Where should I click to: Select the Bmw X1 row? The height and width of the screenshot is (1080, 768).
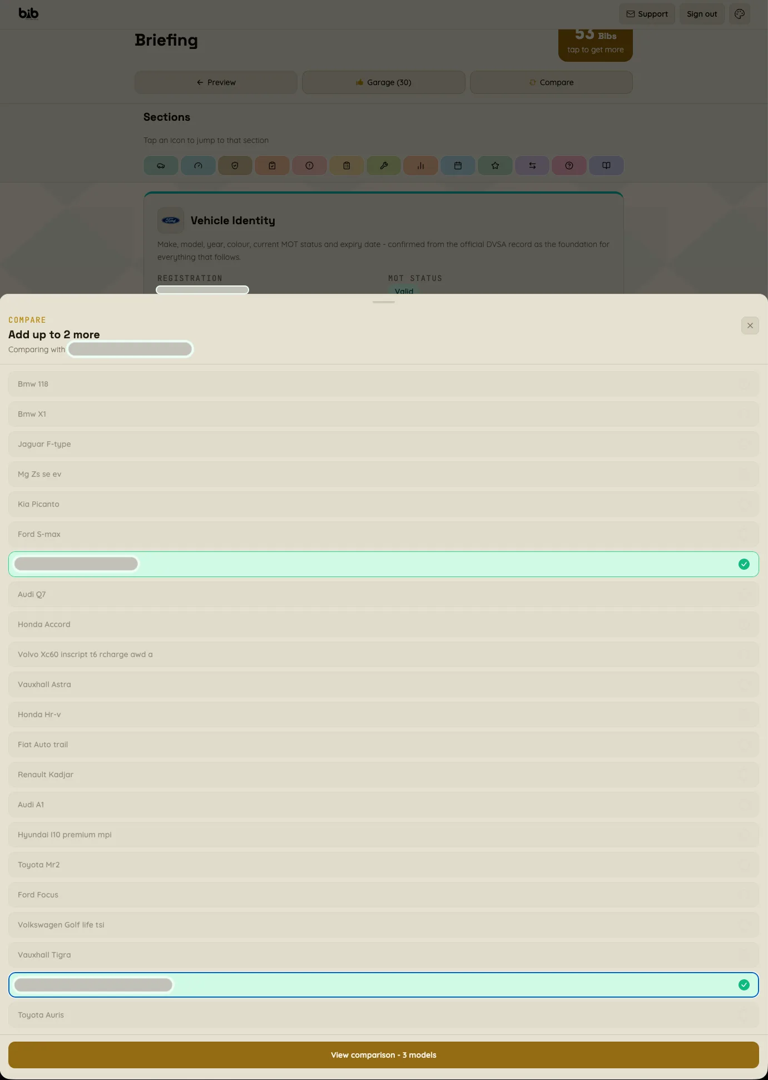click(x=384, y=414)
